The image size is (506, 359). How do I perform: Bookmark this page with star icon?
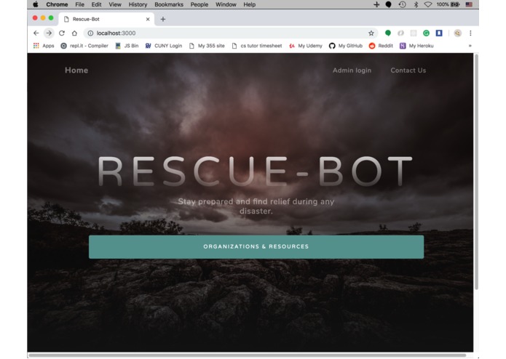point(371,33)
